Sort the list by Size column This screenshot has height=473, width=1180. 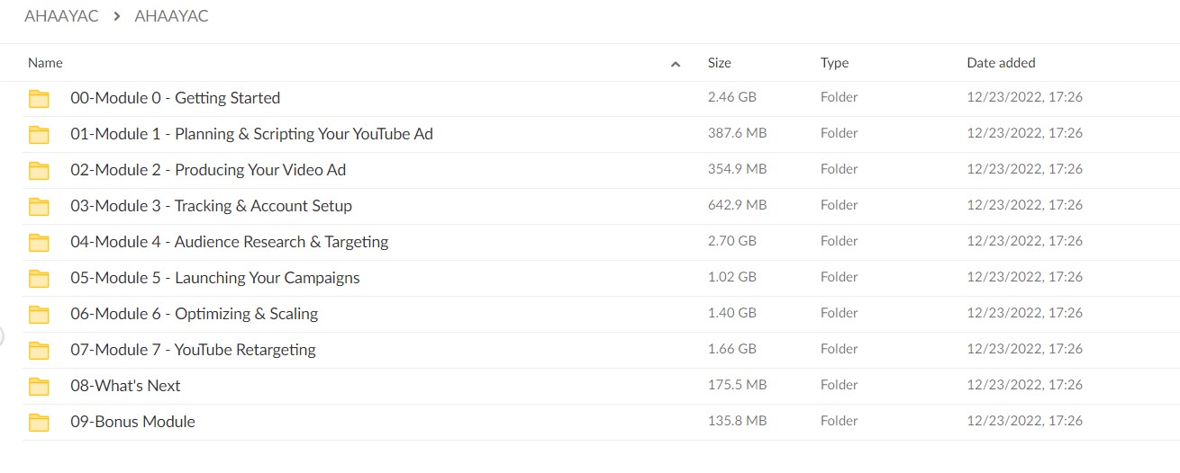click(x=719, y=63)
